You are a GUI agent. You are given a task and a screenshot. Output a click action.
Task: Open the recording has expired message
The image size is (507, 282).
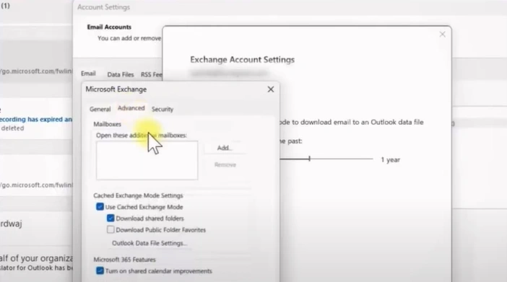point(36,120)
